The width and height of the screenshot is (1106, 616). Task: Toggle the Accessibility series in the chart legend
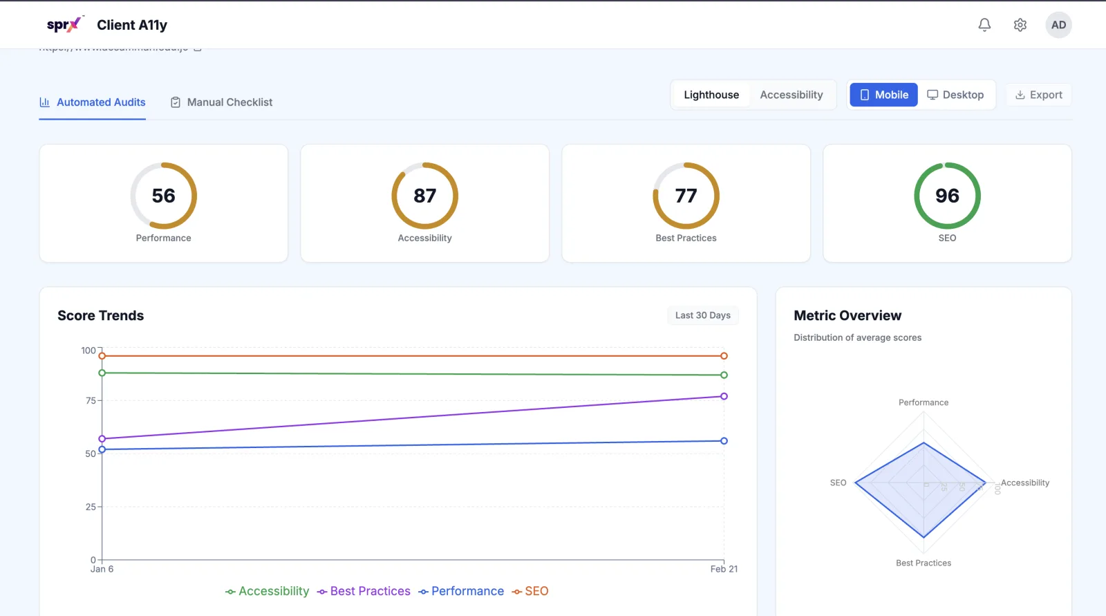267,591
